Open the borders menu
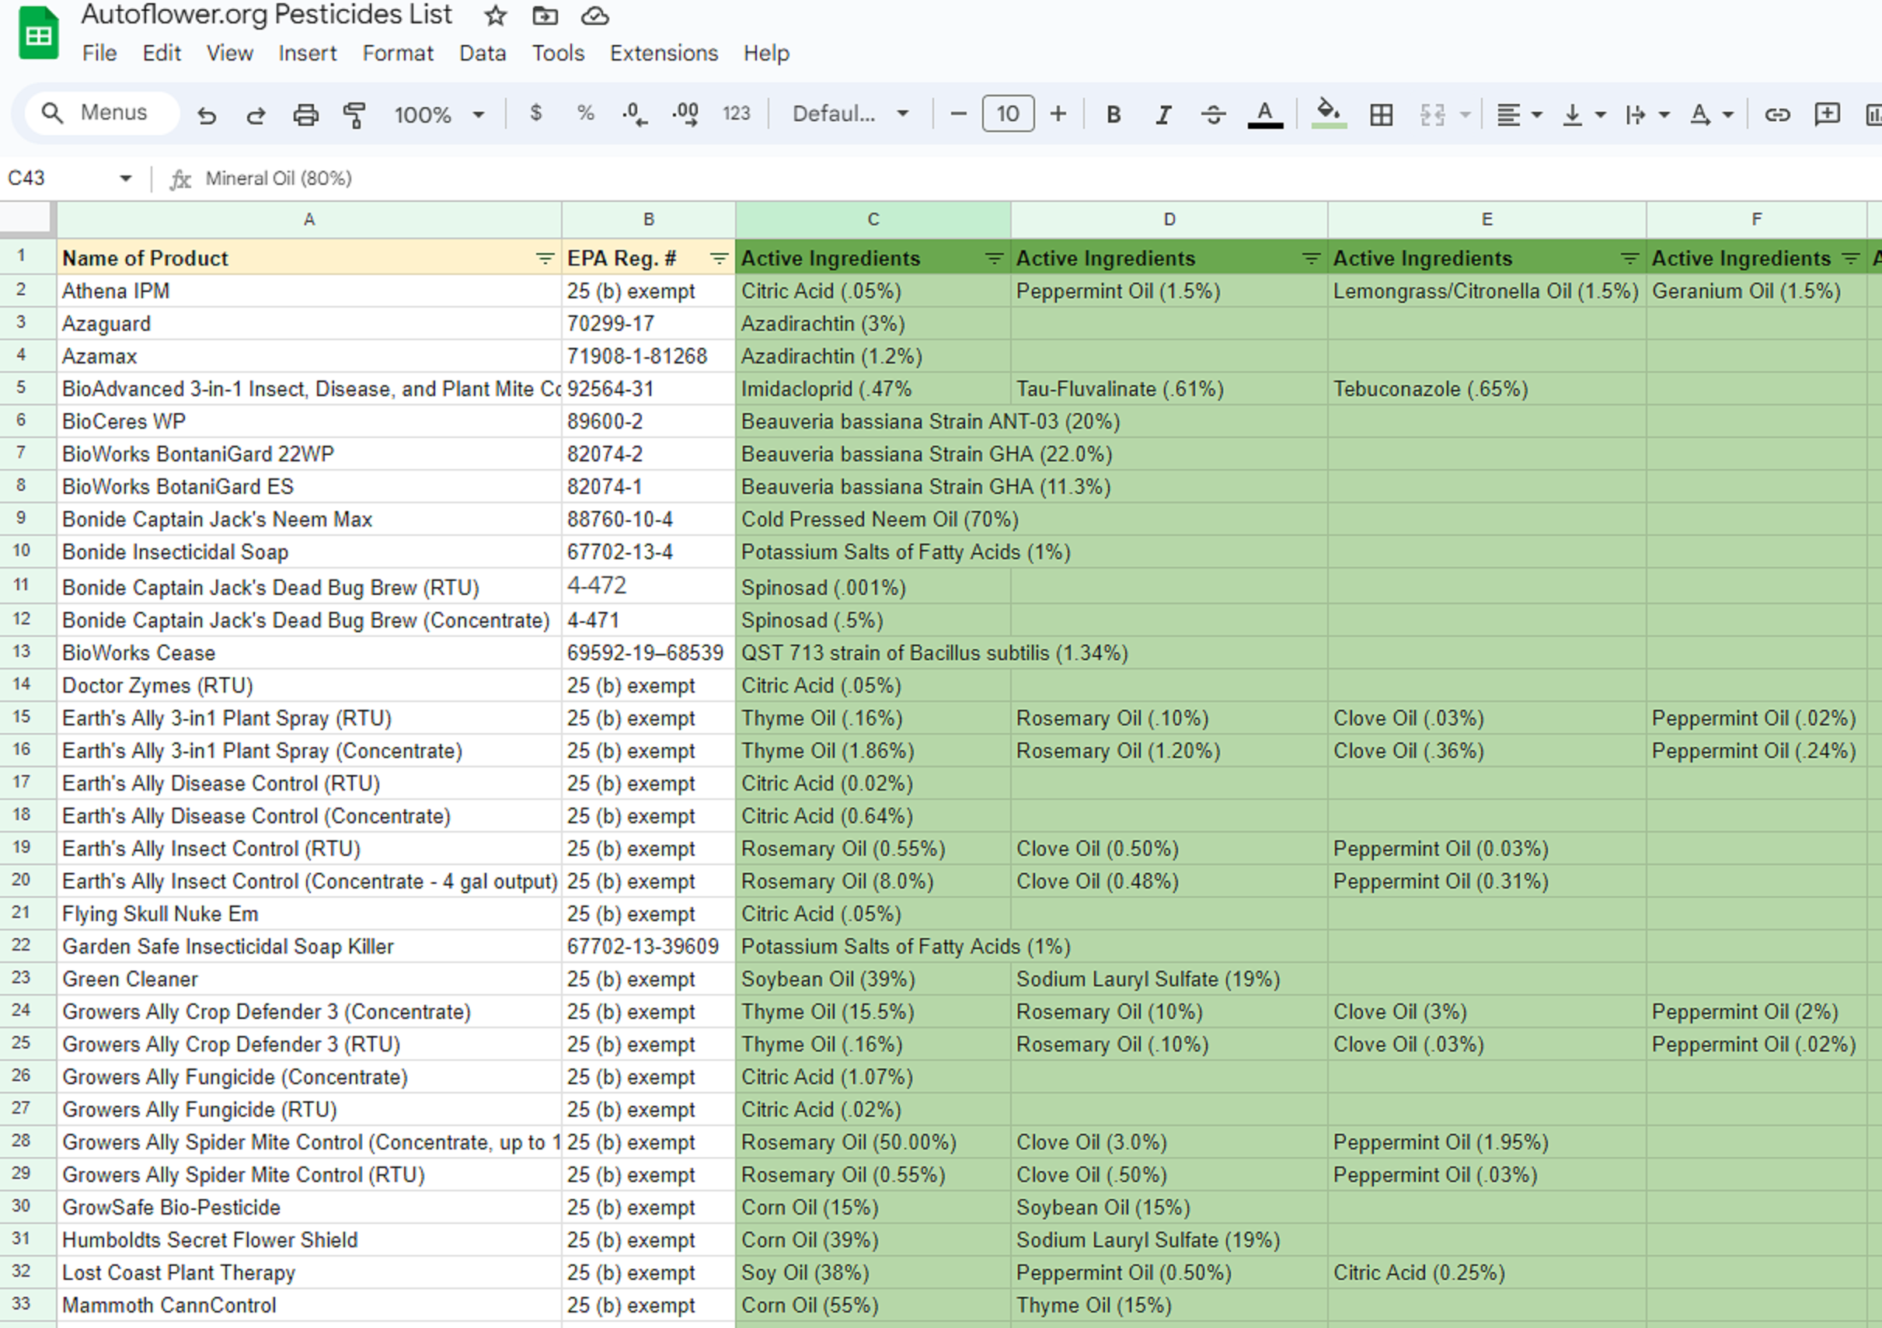The width and height of the screenshot is (1882, 1328). (x=1381, y=114)
